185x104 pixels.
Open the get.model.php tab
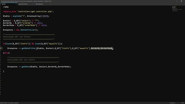point(39,4)
